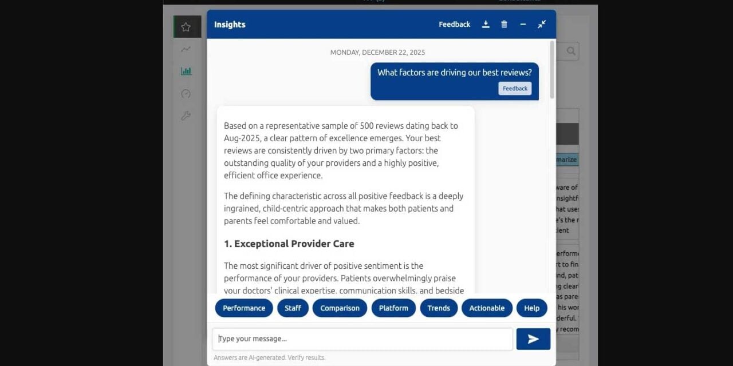Open the gauge dashboard sidebar icon
Viewport: 733px width, 366px height.
[x=186, y=94]
